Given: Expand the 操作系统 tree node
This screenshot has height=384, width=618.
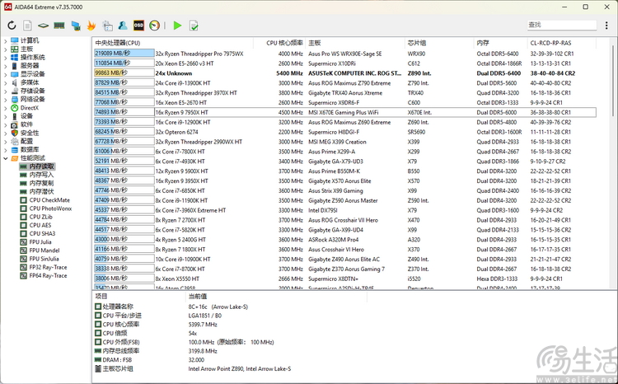Looking at the screenshot, I should pos(6,57).
